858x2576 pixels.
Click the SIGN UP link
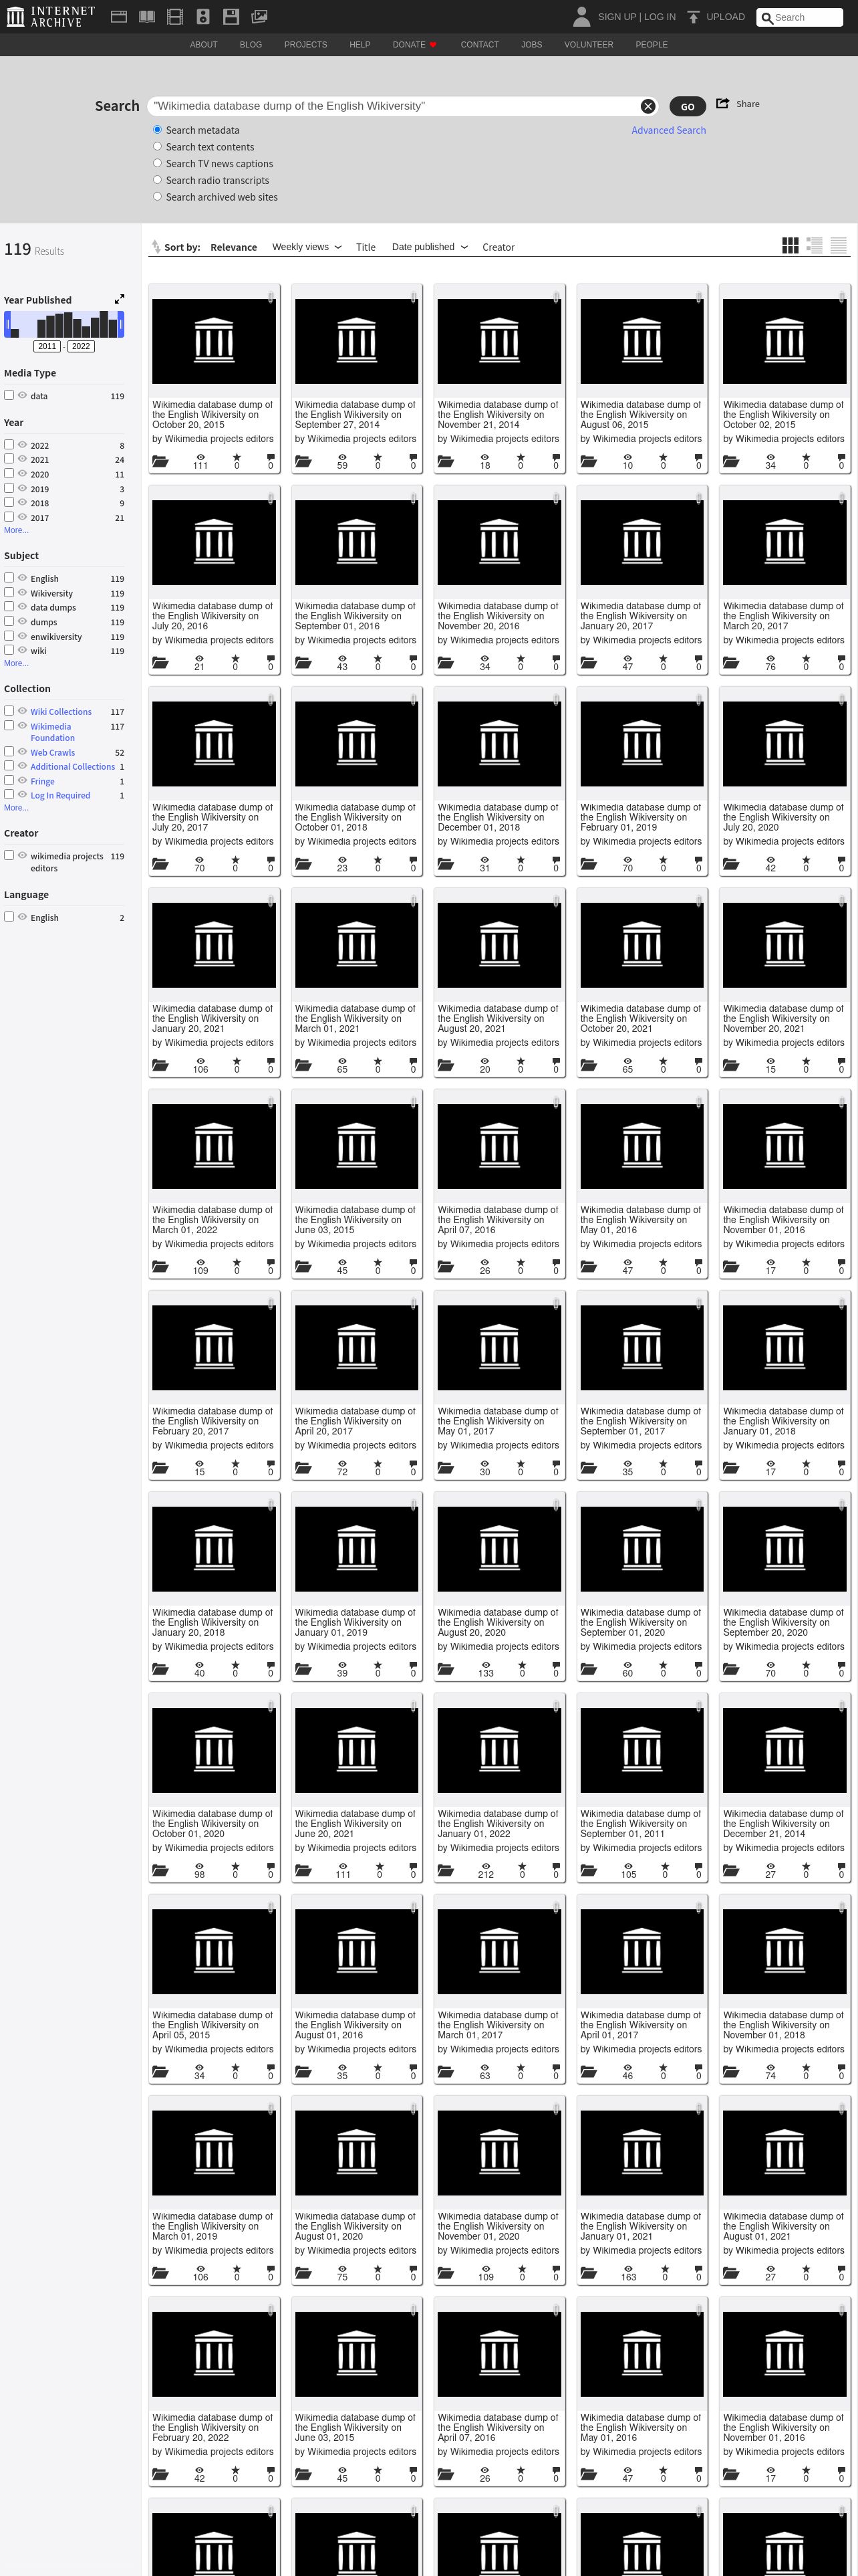tap(616, 17)
